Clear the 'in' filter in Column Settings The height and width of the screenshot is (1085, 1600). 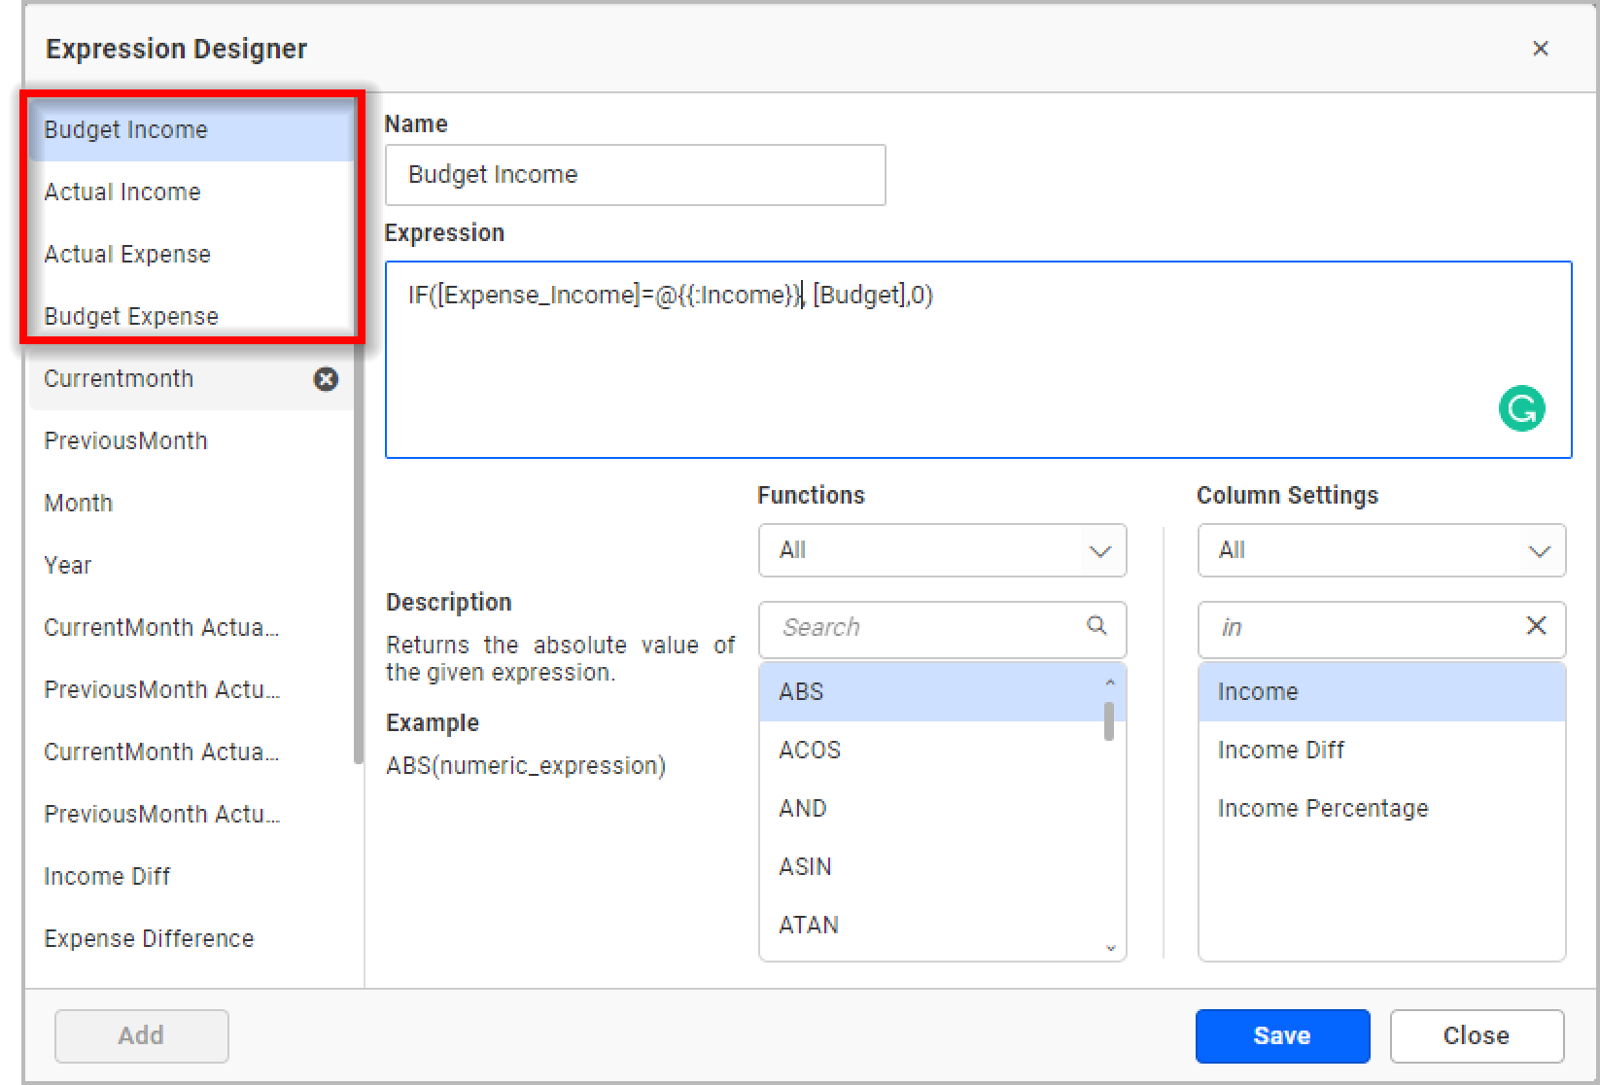click(1536, 628)
